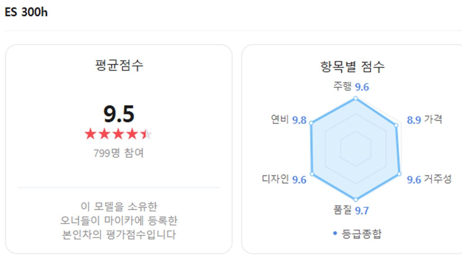Click the 9.5 average score number

[x=119, y=114]
